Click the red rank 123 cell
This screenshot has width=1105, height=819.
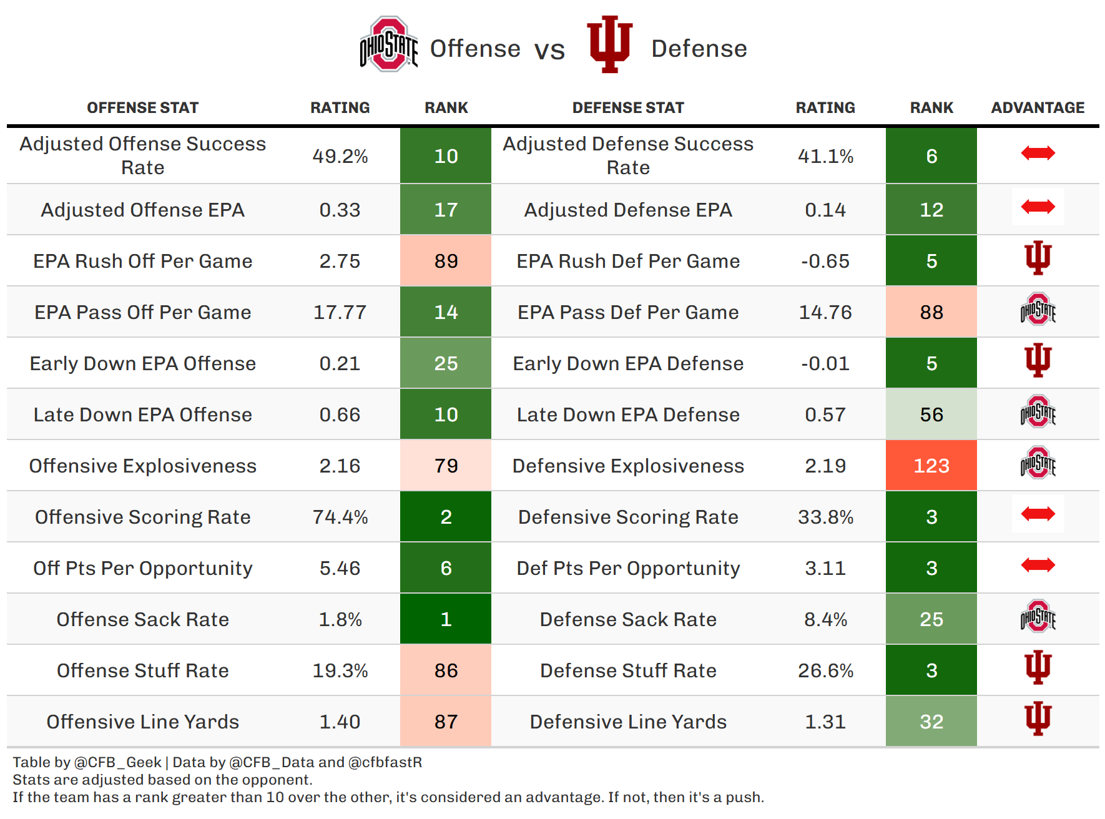[x=931, y=466]
